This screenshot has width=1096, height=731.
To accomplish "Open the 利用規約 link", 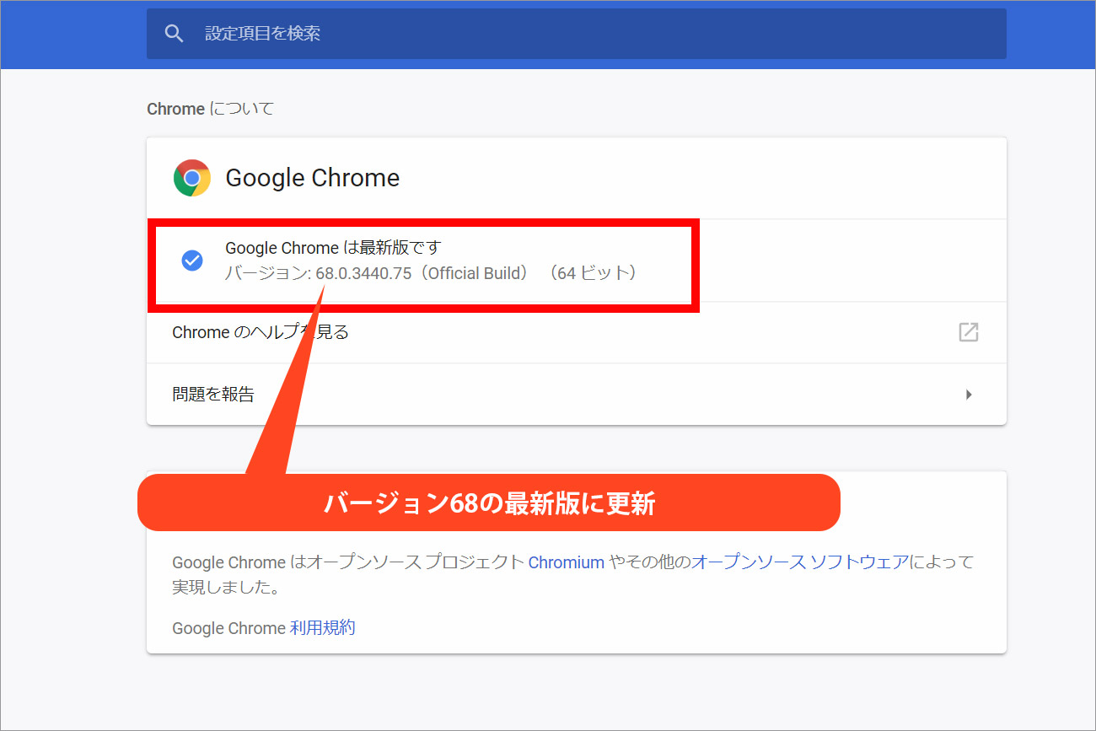I will (x=322, y=628).
